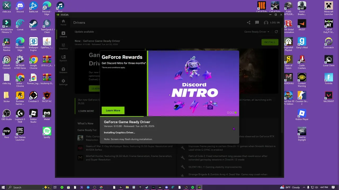Viewport: 339px width, 190px height.
Task: Click the share icon in NVIDIA header
Action: click(x=248, y=23)
